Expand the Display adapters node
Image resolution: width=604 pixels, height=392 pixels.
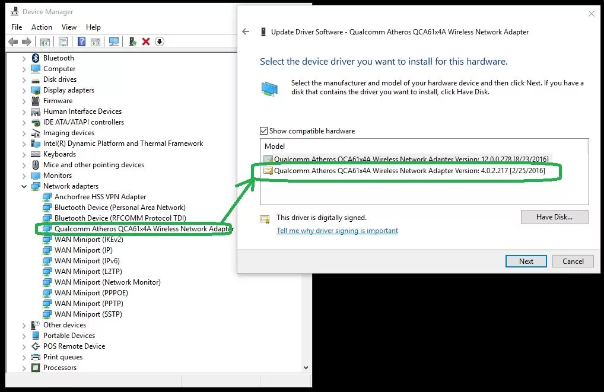point(24,91)
